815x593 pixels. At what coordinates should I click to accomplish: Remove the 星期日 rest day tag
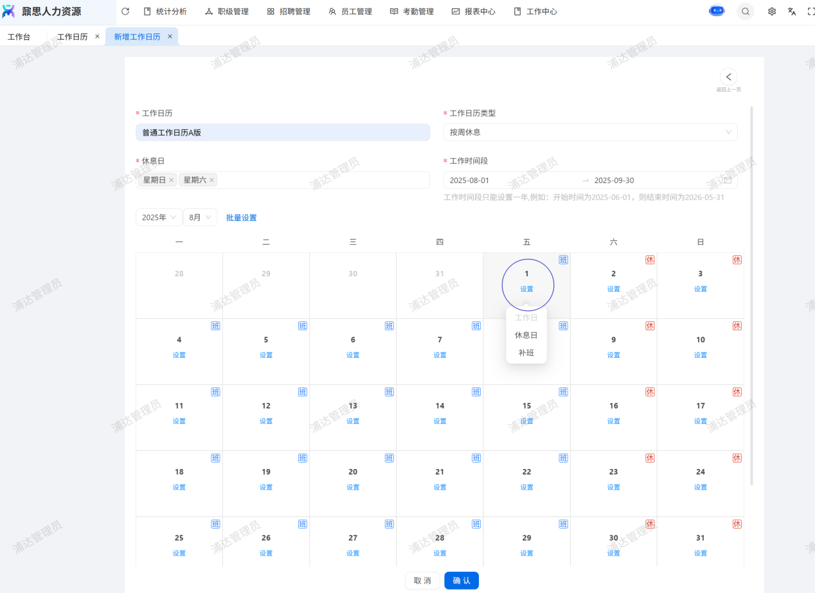(x=172, y=181)
